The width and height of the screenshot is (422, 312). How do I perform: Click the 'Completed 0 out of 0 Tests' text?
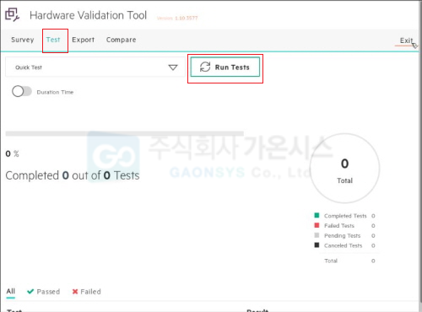coord(73,175)
